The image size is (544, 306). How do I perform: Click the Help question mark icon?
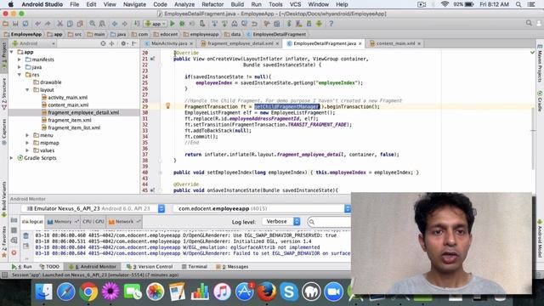(331, 24)
